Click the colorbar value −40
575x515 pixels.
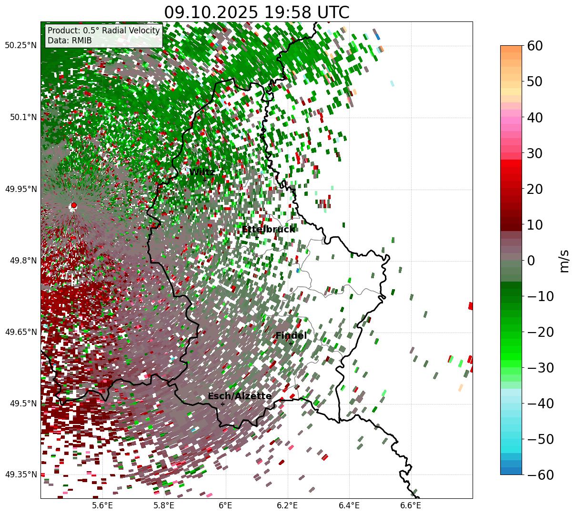pos(541,403)
